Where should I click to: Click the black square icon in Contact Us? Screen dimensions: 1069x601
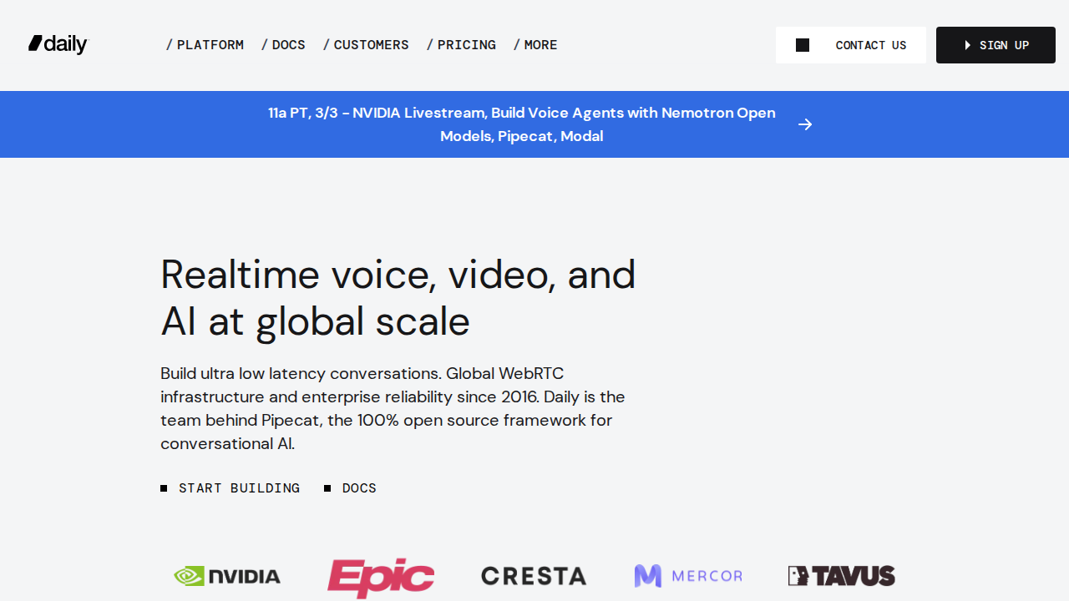pyautogui.click(x=803, y=45)
